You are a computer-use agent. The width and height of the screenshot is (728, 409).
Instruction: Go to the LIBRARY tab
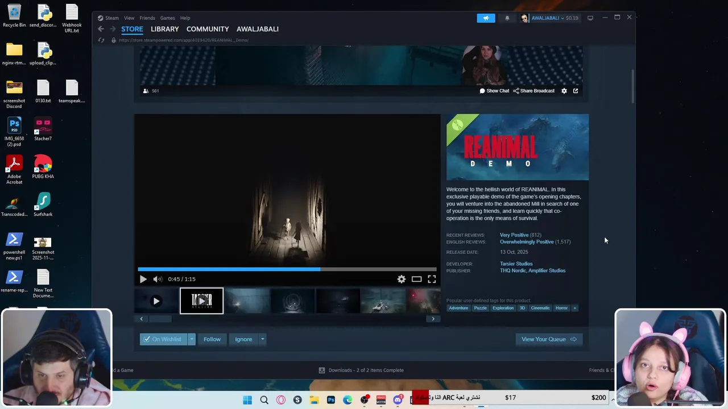click(x=165, y=29)
